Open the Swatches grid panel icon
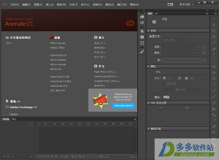This screenshot has width=219, height=160. 142,23
